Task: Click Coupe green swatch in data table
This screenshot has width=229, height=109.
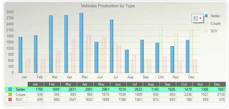Action: (10, 95)
